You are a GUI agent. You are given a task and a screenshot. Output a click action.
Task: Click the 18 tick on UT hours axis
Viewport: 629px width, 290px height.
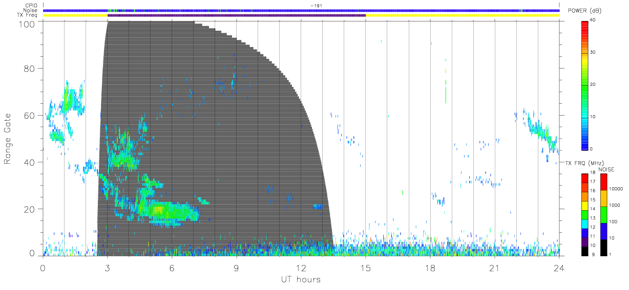tap(430, 268)
